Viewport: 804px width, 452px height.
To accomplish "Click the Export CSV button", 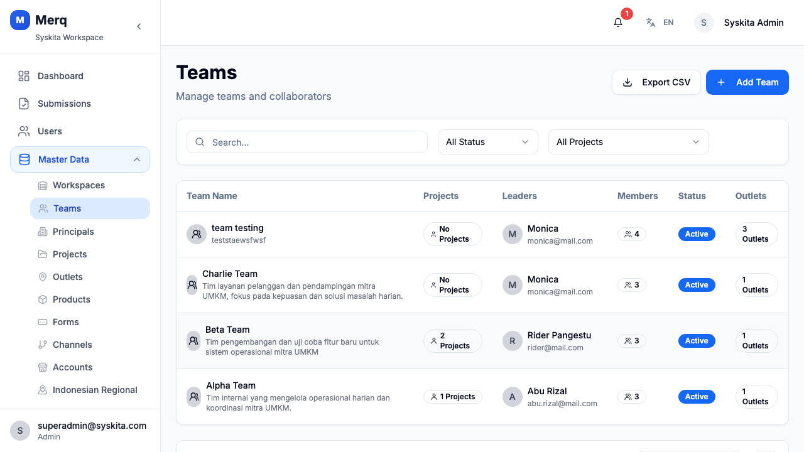I will coord(656,82).
